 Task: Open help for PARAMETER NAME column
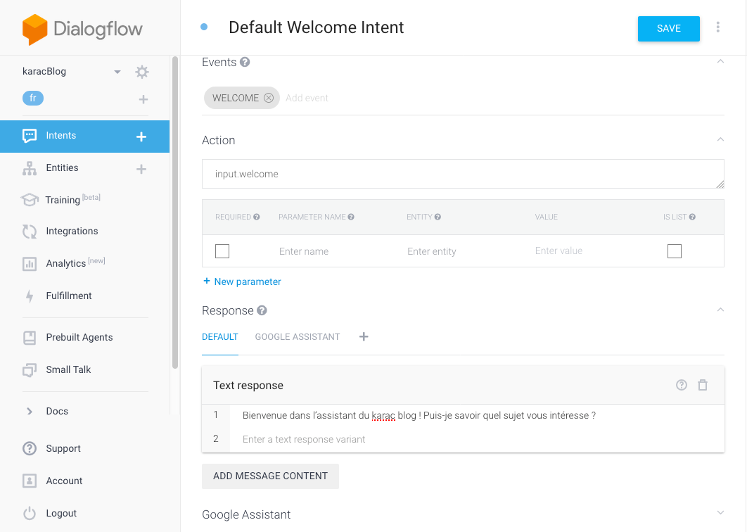351,217
